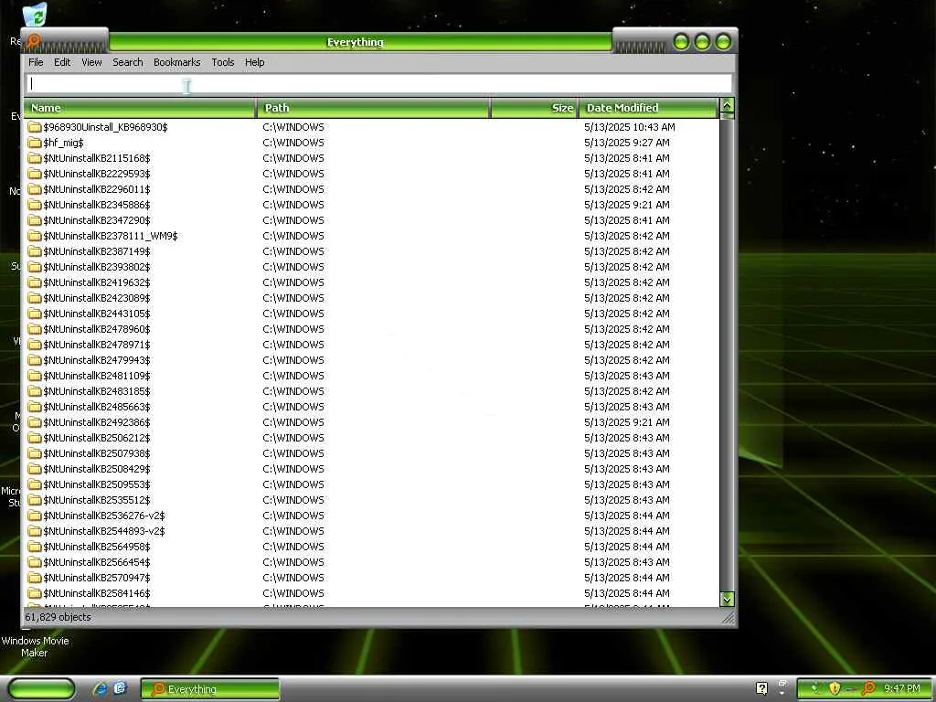Select the $NtUninstallKB2509553$ folder name
Screen dimensions: 936x702
[x=97, y=484]
